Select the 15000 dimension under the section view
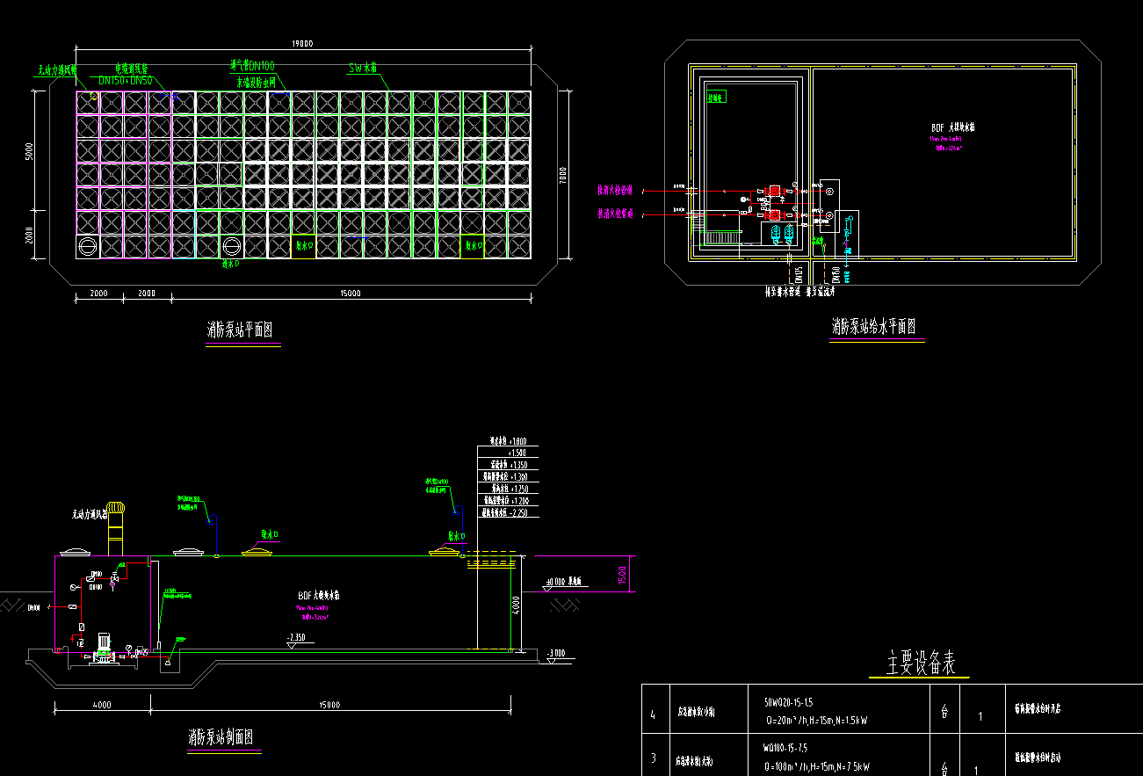This screenshot has height=776, width=1143. [x=329, y=704]
